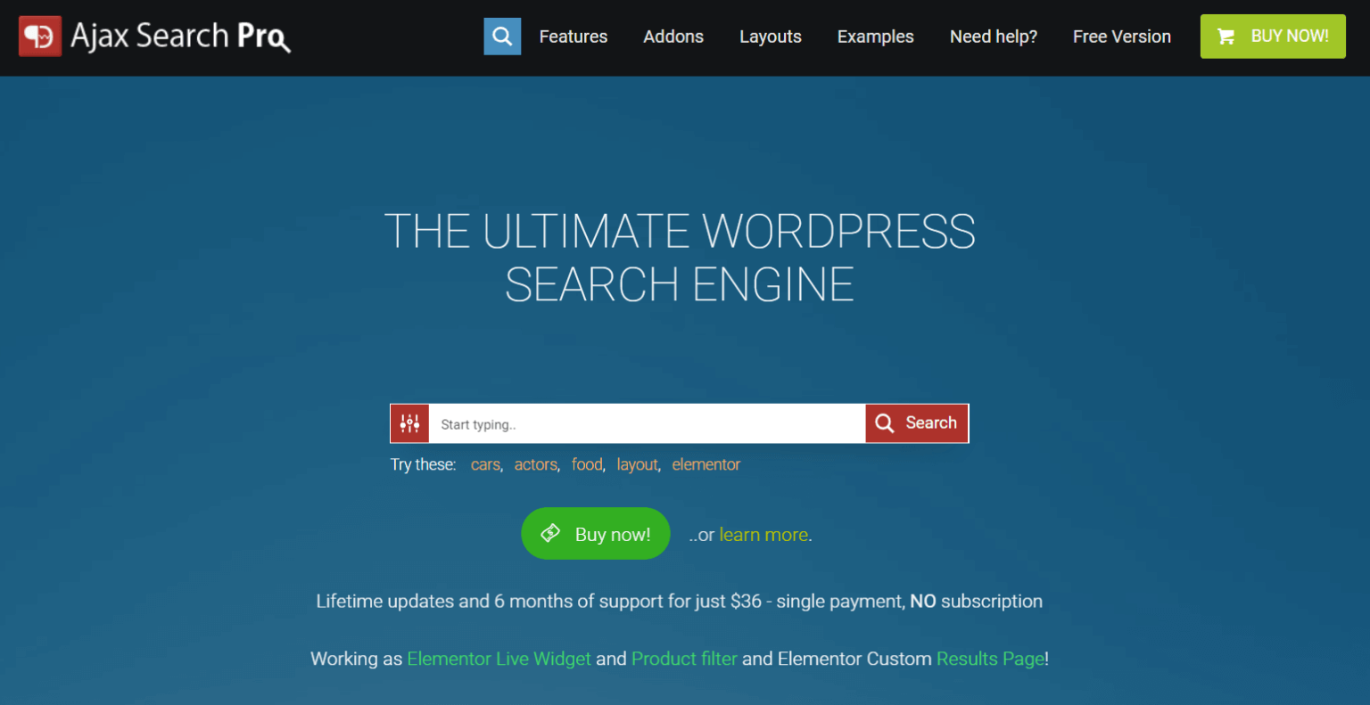Click the green Buy now! button
Screen dimensions: 1370x705
(x=596, y=534)
